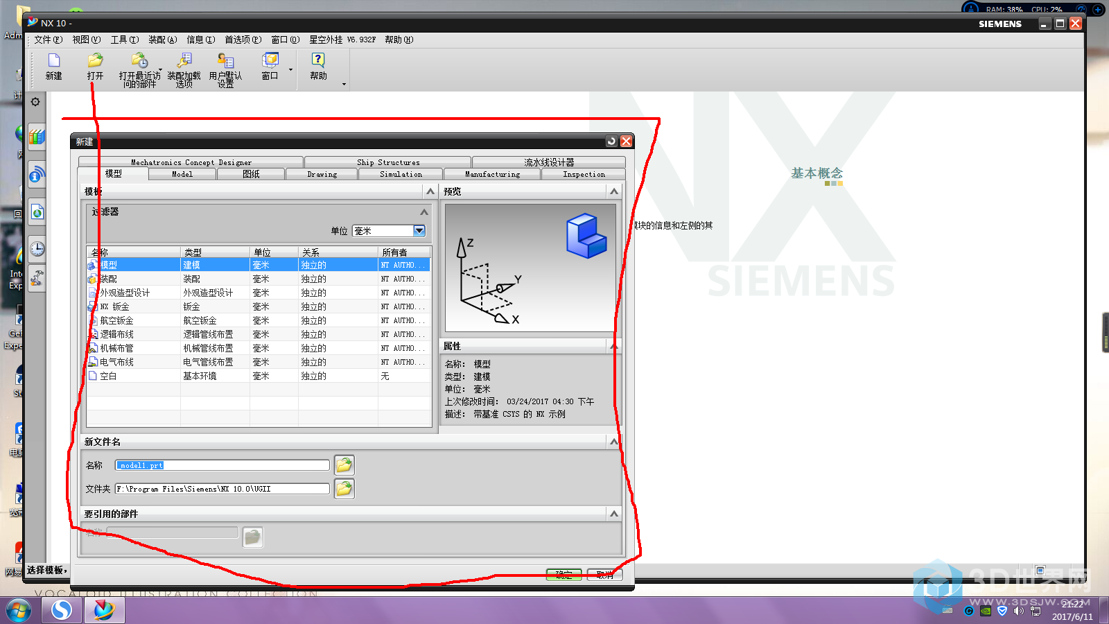Viewport: 1109px width, 624px height.
Task: Open the blue info broadcast resource tab
Action: point(37,175)
